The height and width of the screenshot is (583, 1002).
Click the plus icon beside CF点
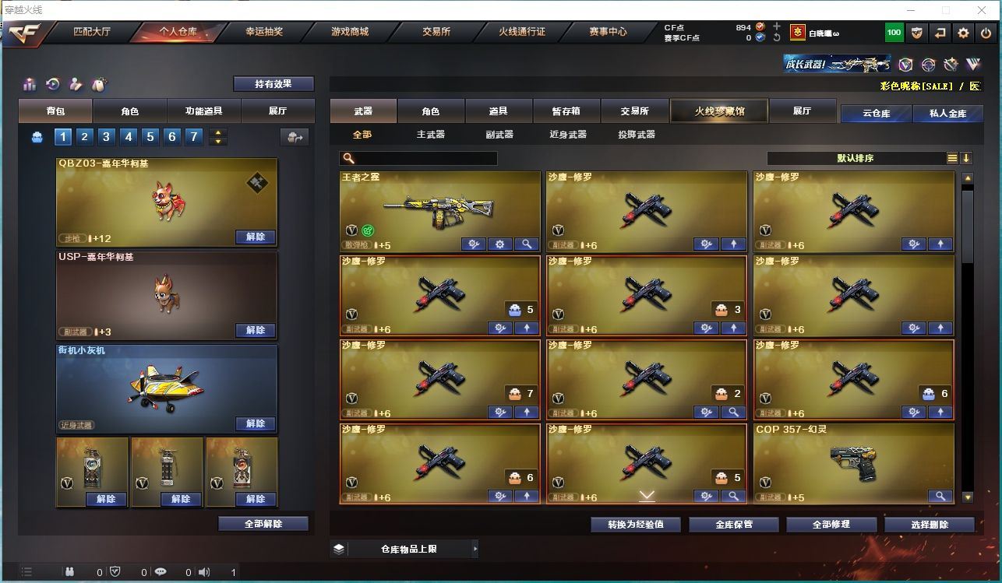(x=776, y=26)
